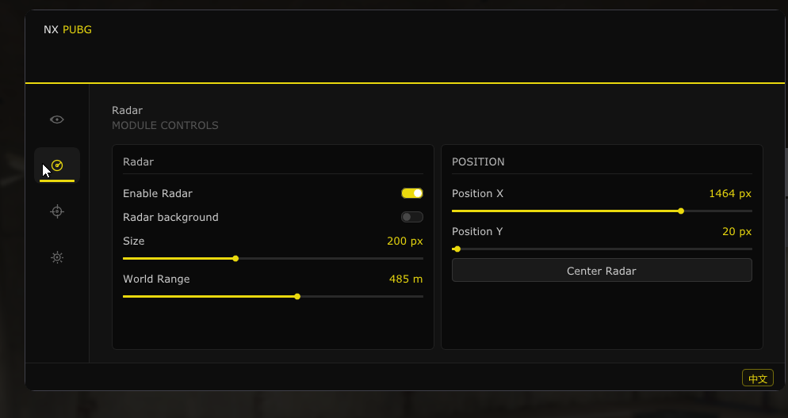The width and height of the screenshot is (788, 418).
Task: Click the 485 m World Range value
Action: pyautogui.click(x=406, y=279)
